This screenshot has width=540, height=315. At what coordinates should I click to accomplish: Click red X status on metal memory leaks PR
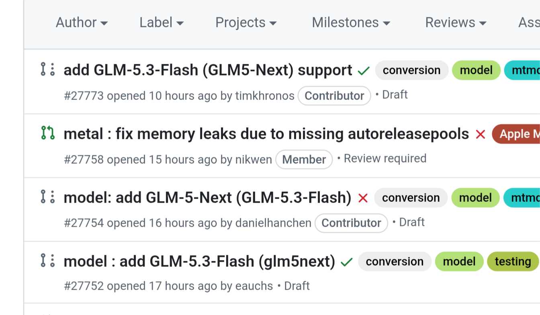pos(481,134)
